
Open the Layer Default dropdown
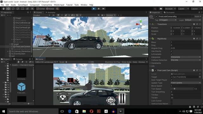(193, 20)
